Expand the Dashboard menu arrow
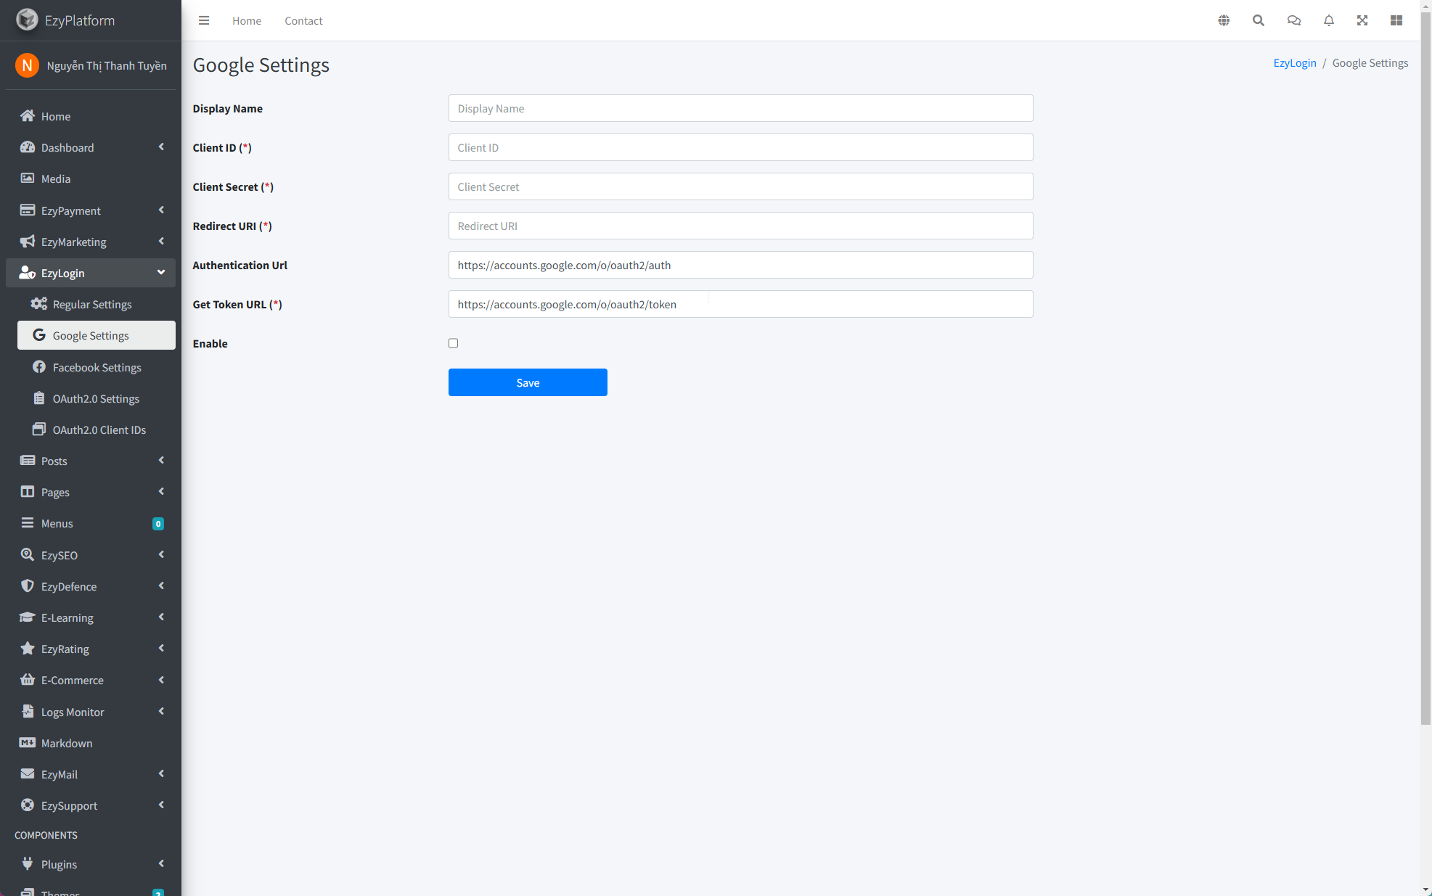Viewport: 1432px width, 896px height. pos(161,147)
